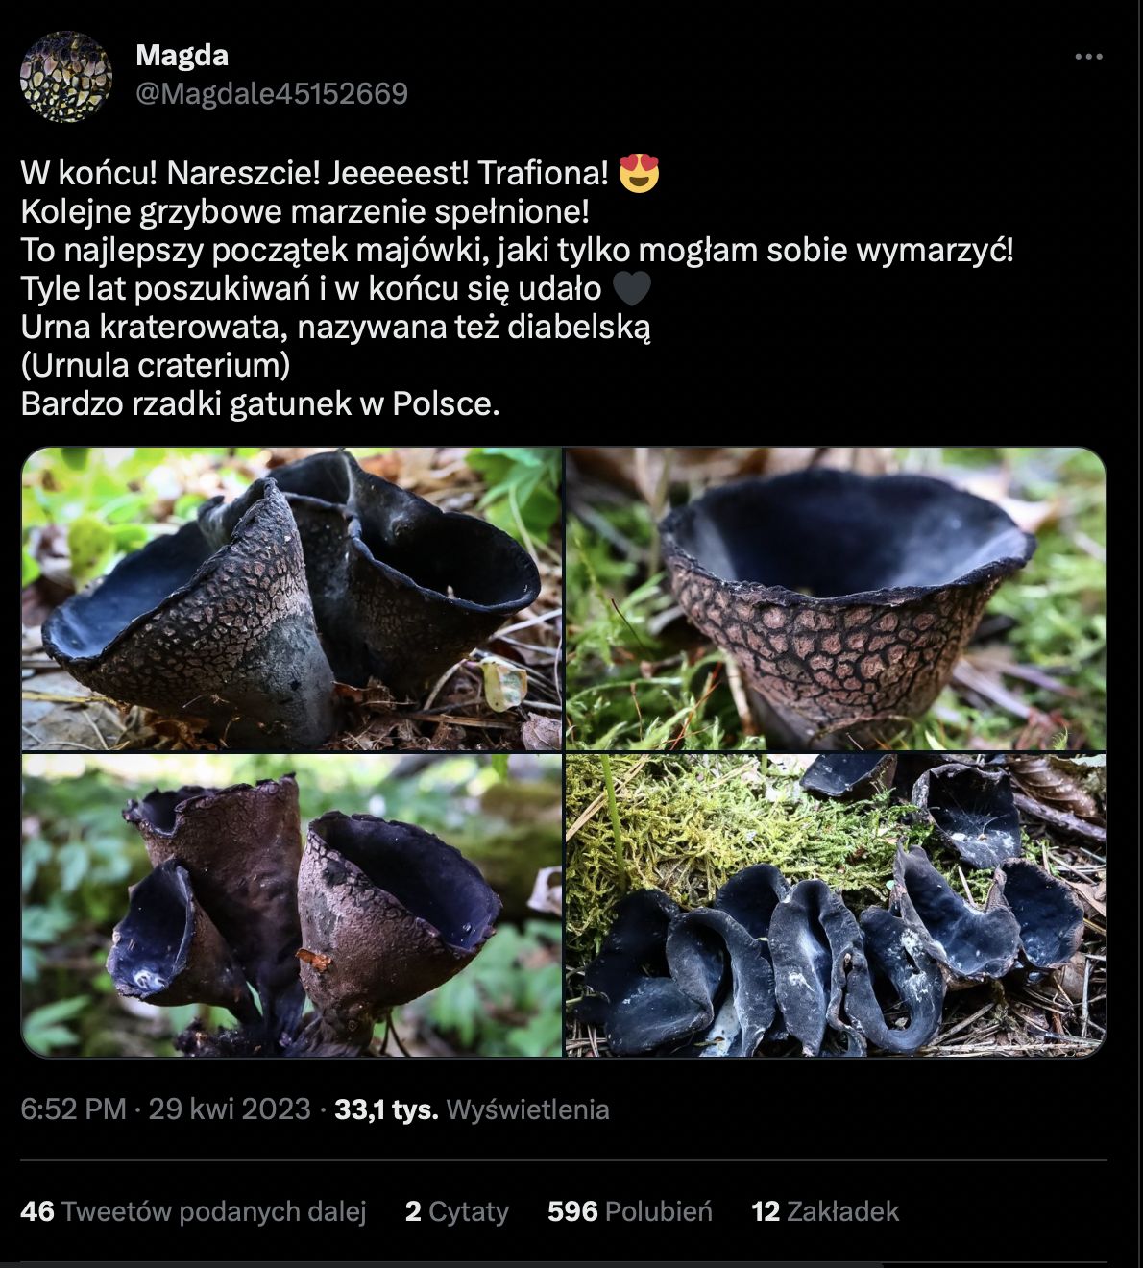Click the 33,1 tys. Wyświetlenia view count
Screen dimensions: 1143x1268
(472, 1109)
